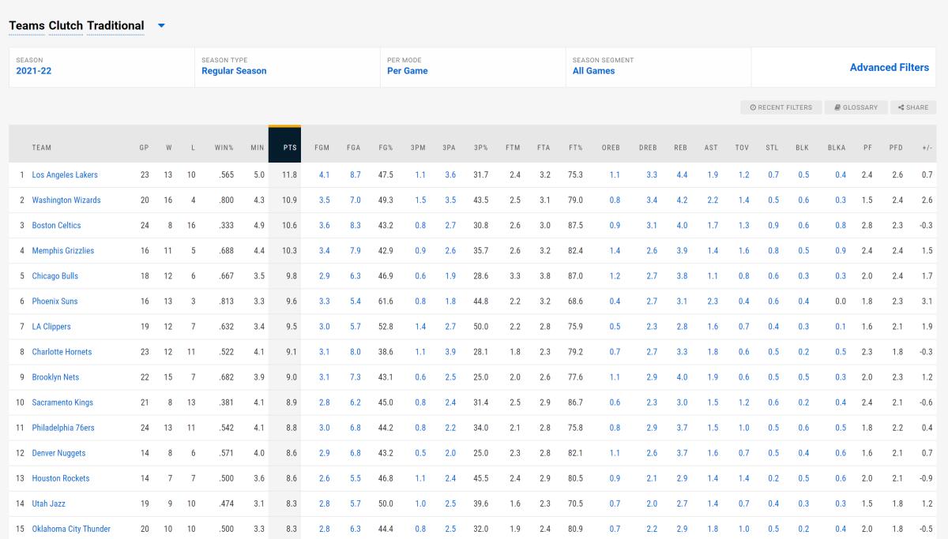Sort table by GP column header
This screenshot has width=948, height=539.
pos(144,148)
